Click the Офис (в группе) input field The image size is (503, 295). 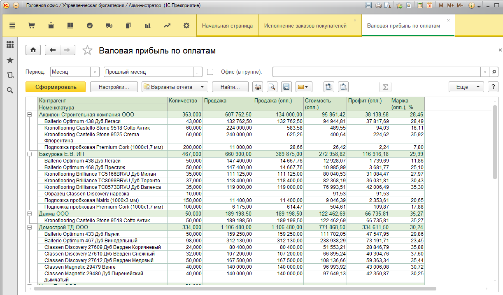point(377,72)
